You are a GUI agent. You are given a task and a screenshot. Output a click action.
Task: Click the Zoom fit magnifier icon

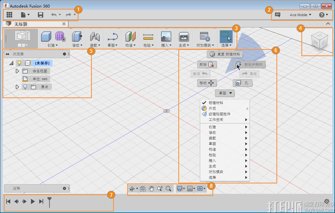click(169, 188)
